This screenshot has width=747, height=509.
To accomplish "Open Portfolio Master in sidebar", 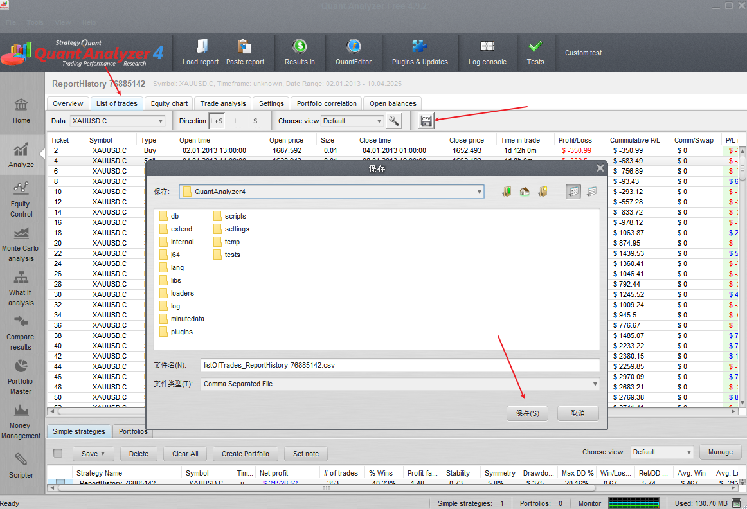I will coord(21,377).
